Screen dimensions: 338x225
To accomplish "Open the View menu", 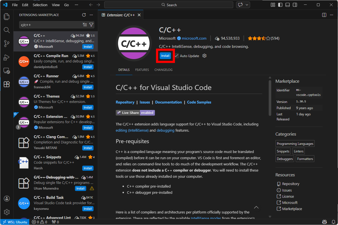I will click(55, 5).
